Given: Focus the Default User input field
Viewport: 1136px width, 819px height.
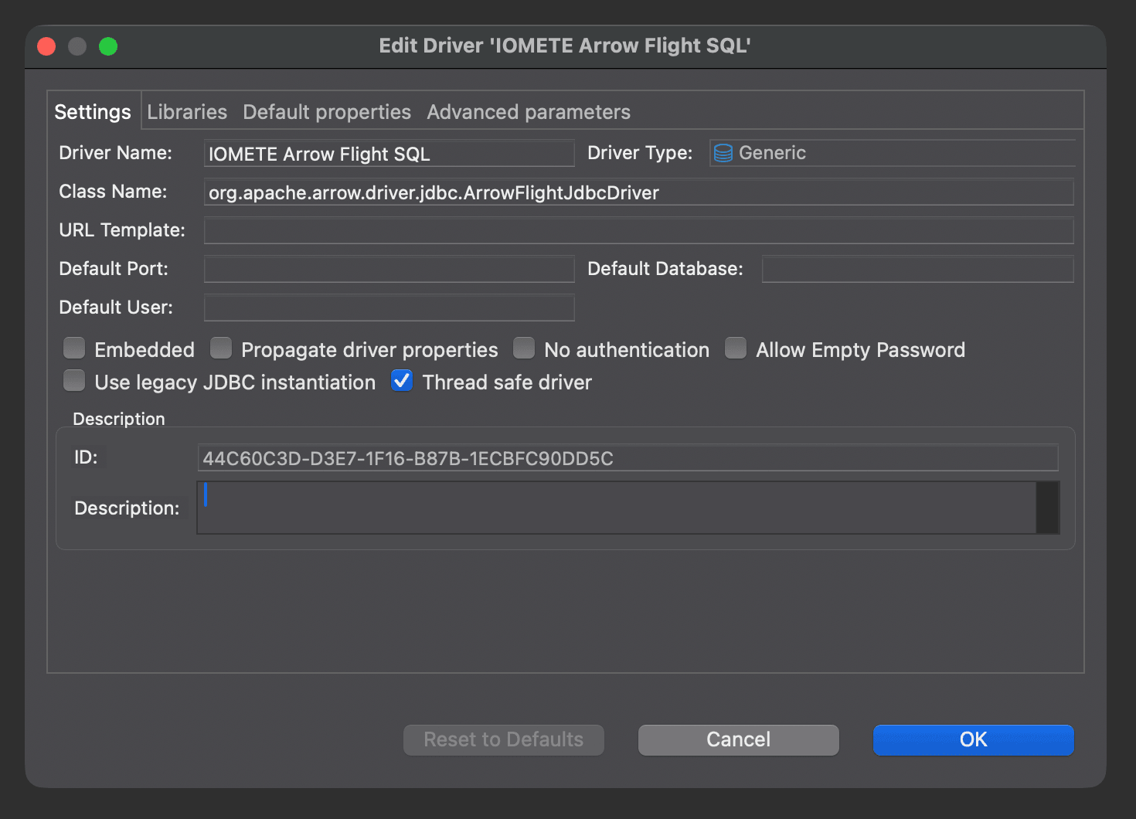Looking at the screenshot, I should (x=389, y=308).
